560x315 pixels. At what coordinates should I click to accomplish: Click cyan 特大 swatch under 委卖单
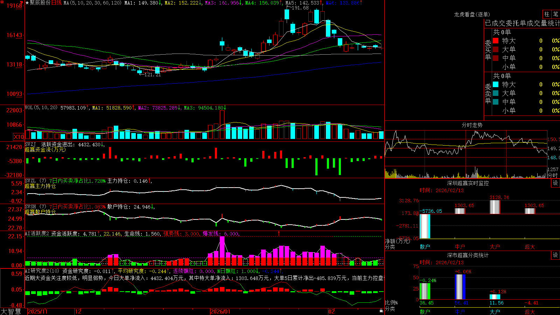[x=496, y=84]
